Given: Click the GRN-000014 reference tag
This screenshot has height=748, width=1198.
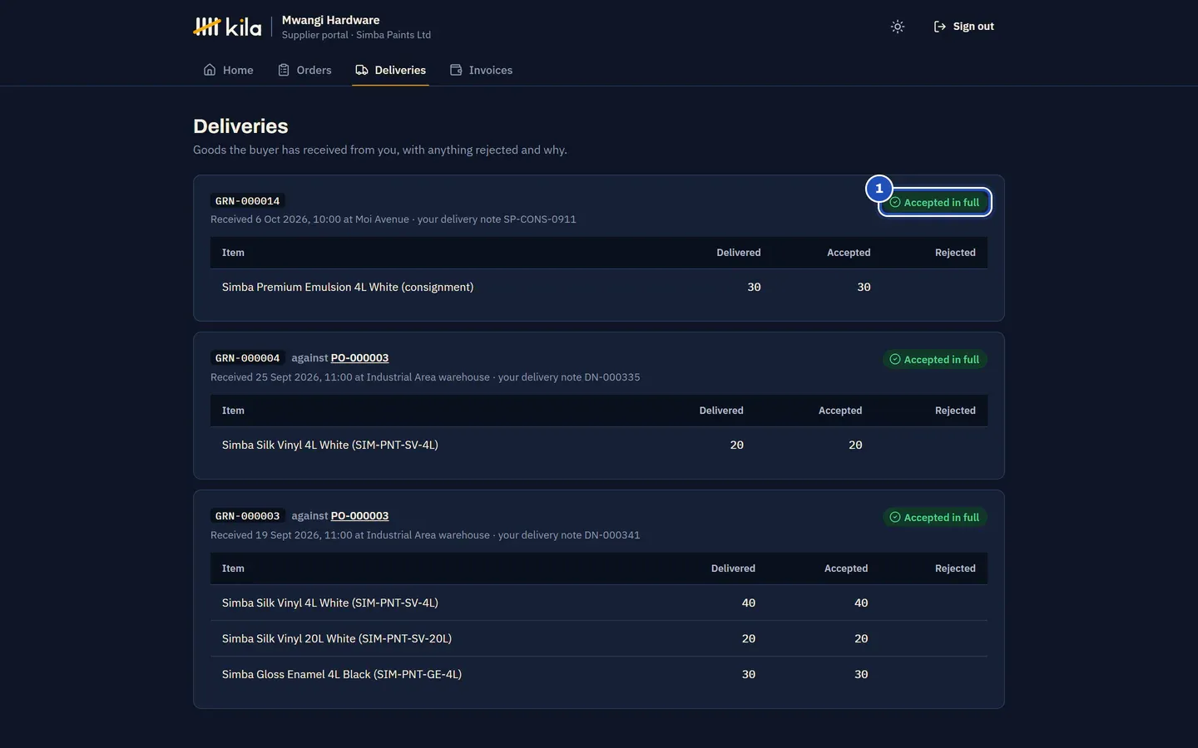Looking at the screenshot, I should pos(248,201).
